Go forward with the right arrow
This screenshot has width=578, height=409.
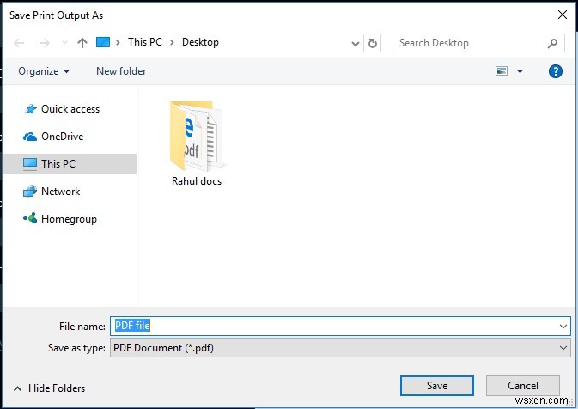tap(45, 43)
